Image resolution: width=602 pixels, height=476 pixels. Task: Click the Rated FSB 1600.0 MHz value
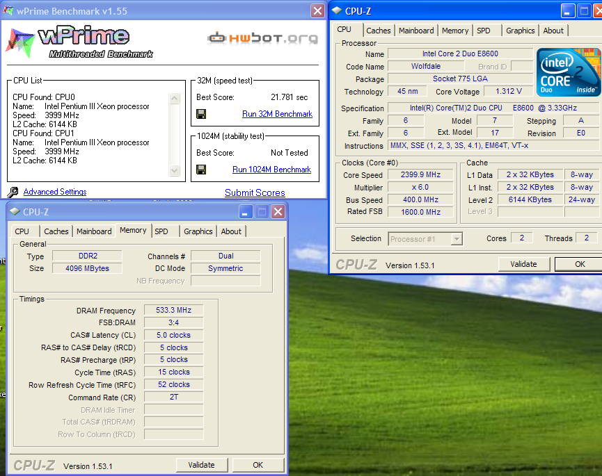click(x=420, y=212)
